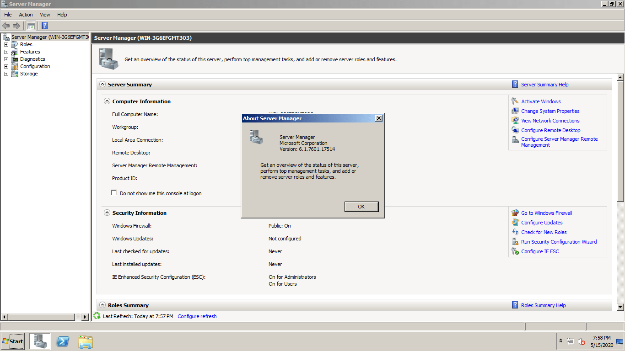Click 'Last Refresh: Today at 7:57 PM' text

(x=138, y=316)
